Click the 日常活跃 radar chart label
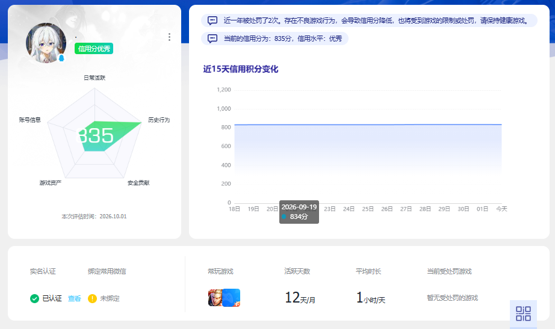This screenshot has width=555, height=329. (x=95, y=78)
